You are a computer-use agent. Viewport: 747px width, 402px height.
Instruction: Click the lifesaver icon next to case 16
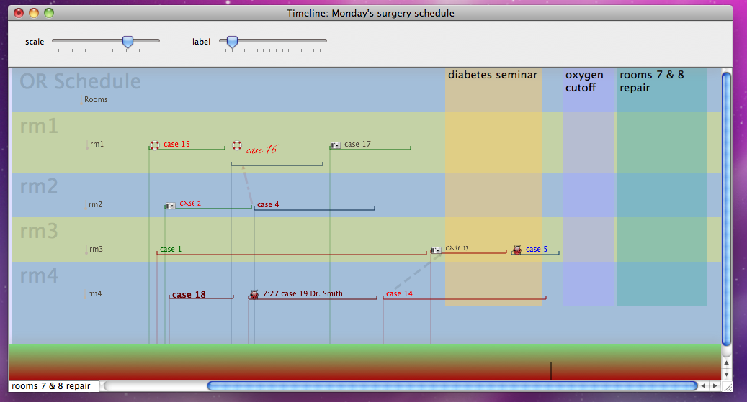pyautogui.click(x=237, y=145)
